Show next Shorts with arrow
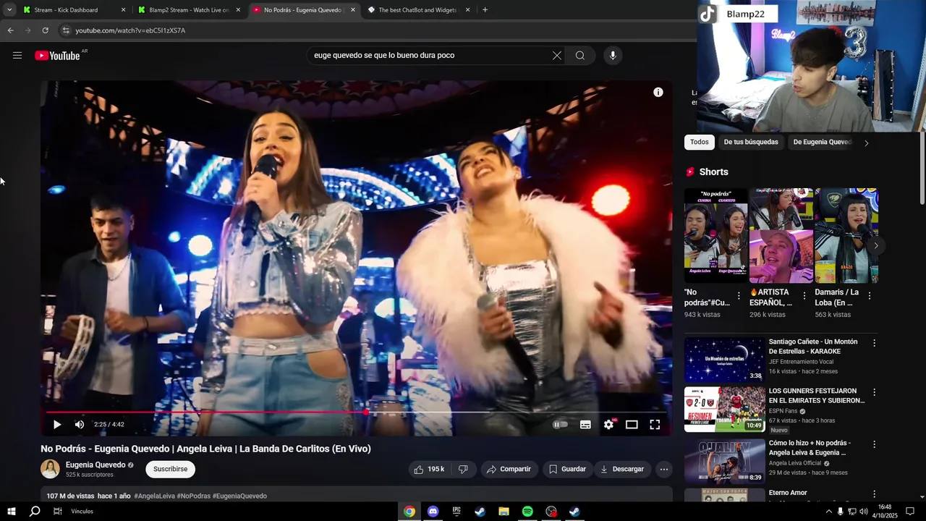The height and width of the screenshot is (521, 926). coord(875,246)
